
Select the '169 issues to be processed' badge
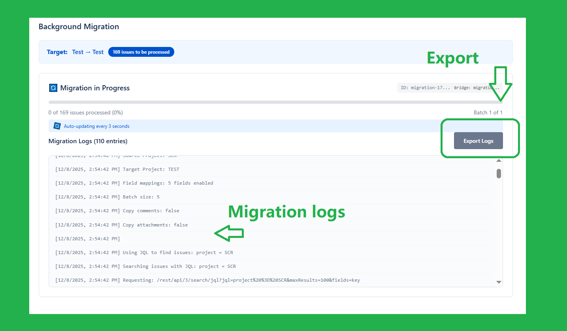tap(141, 52)
